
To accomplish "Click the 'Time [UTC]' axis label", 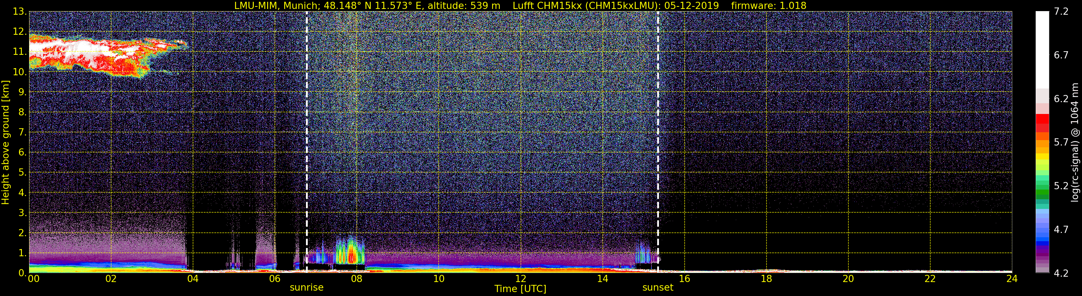I will pyautogui.click(x=520, y=289).
